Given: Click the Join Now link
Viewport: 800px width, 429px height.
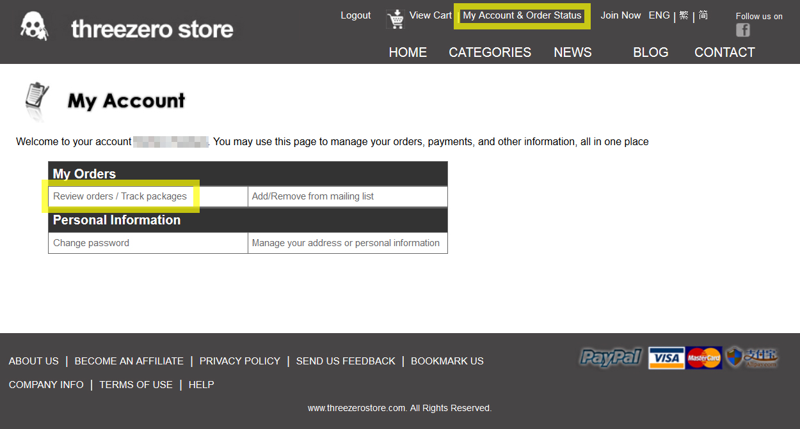Looking at the screenshot, I should pos(621,15).
